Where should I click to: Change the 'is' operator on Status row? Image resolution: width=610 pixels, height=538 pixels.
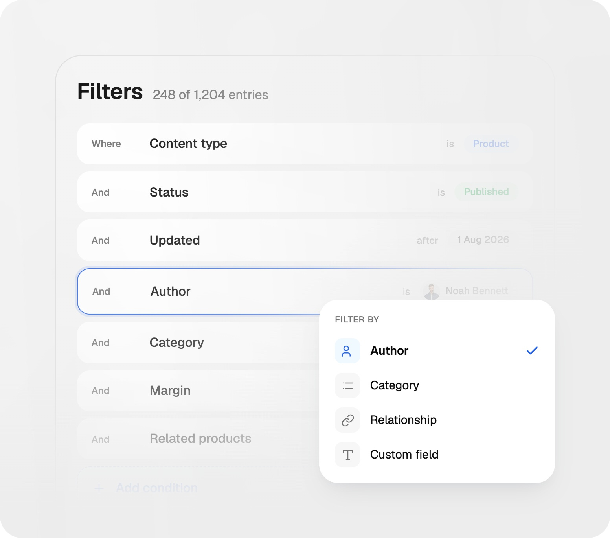coord(441,192)
